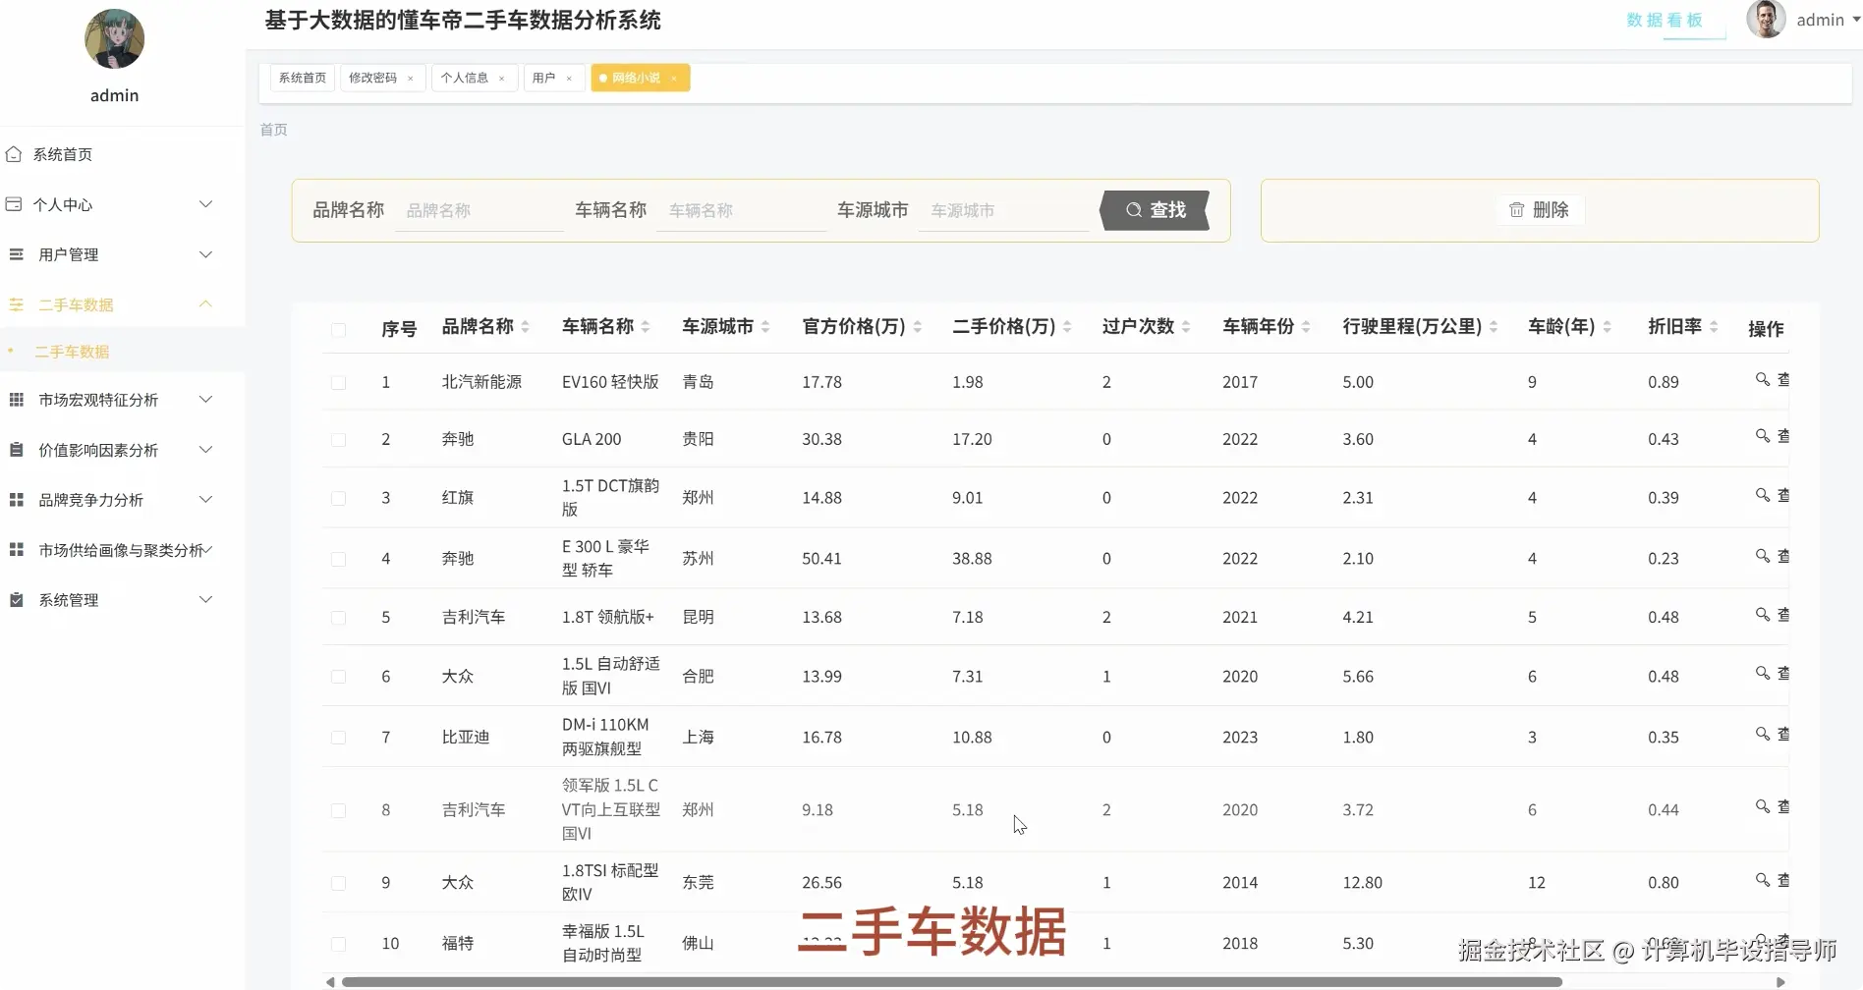Tick the checkbox for row 9 大众 东莞

tap(339, 884)
